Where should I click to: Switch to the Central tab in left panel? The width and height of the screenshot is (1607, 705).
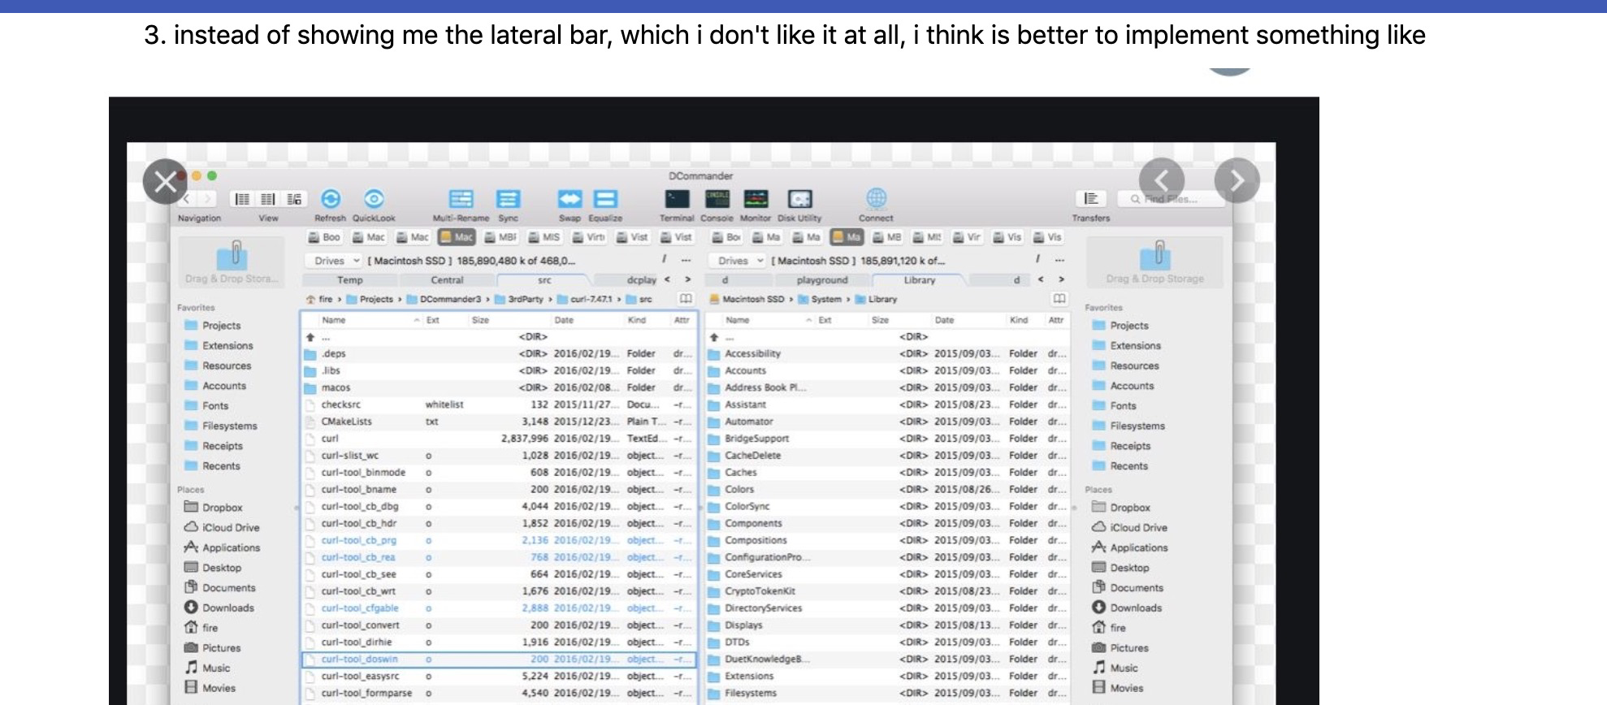point(447,280)
